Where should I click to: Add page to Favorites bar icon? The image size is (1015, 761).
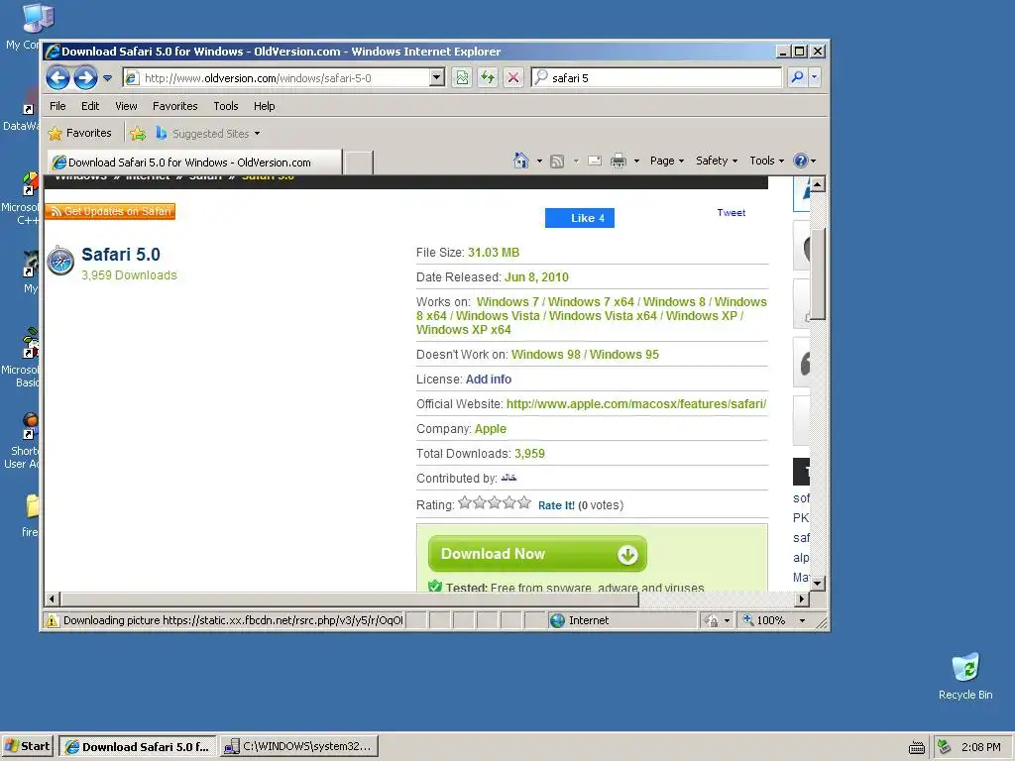(x=138, y=134)
